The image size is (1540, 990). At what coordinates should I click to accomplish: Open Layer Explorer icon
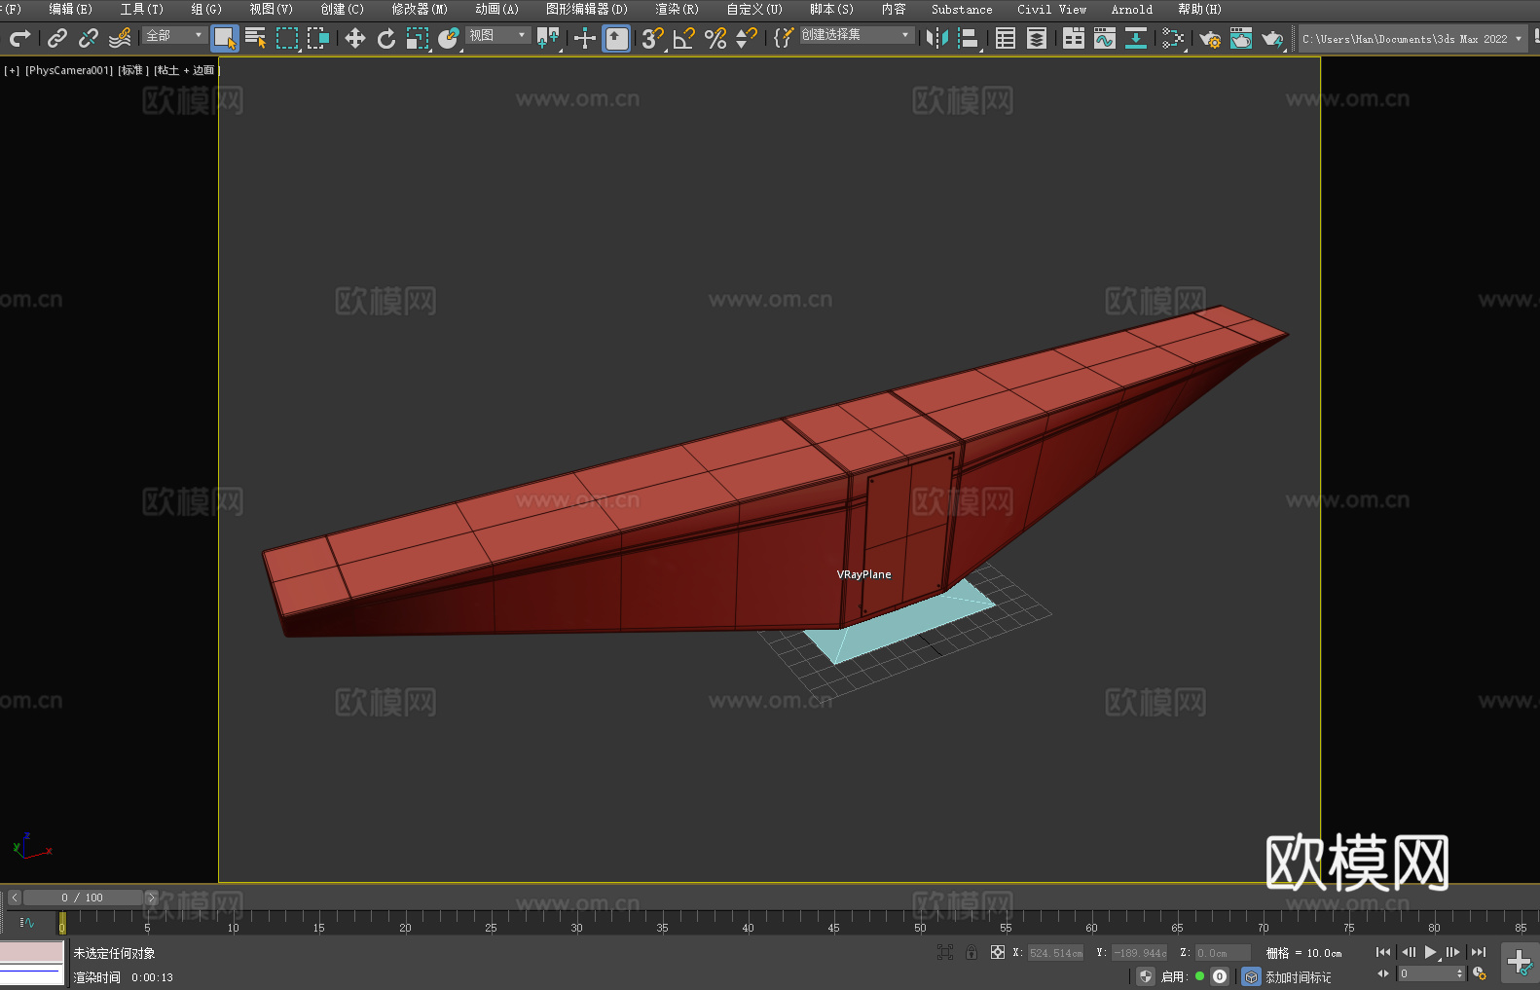(x=1037, y=38)
